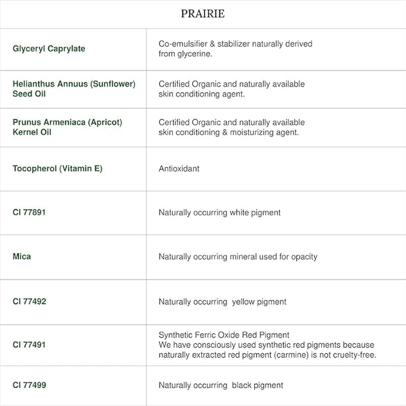The image size is (406, 406).
Task: Select Helianthus Annuus (Sunflower) Seed Oil
Action: click(74, 89)
